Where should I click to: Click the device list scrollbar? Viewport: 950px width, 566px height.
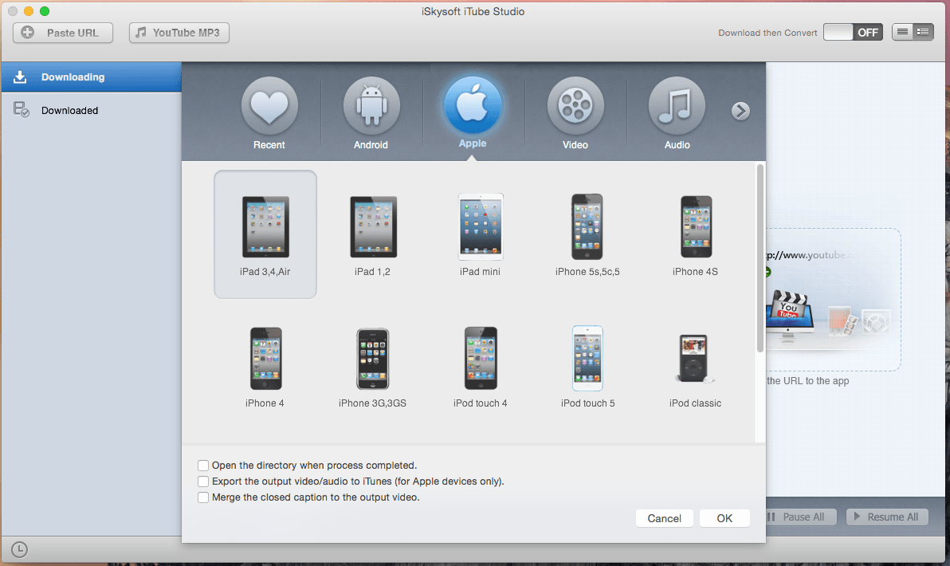pyautogui.click(x=760, y=258)
